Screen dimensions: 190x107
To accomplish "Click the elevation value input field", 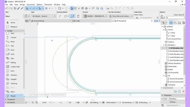I will (175, 18).
